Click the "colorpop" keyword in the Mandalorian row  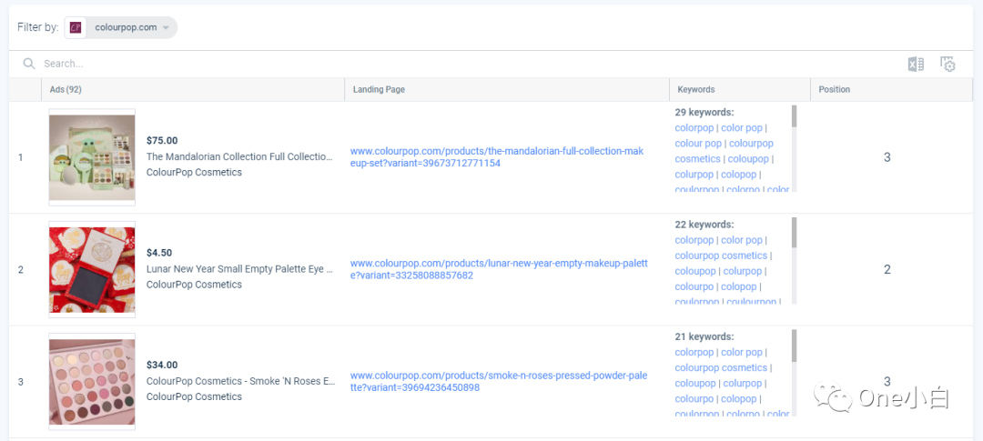pyautogui.click(x=694, y=128)
